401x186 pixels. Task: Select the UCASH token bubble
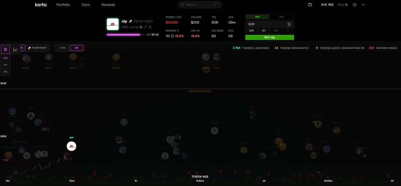point(215,131)
